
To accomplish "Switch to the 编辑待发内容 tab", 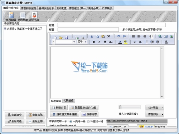I will point(11,8).
